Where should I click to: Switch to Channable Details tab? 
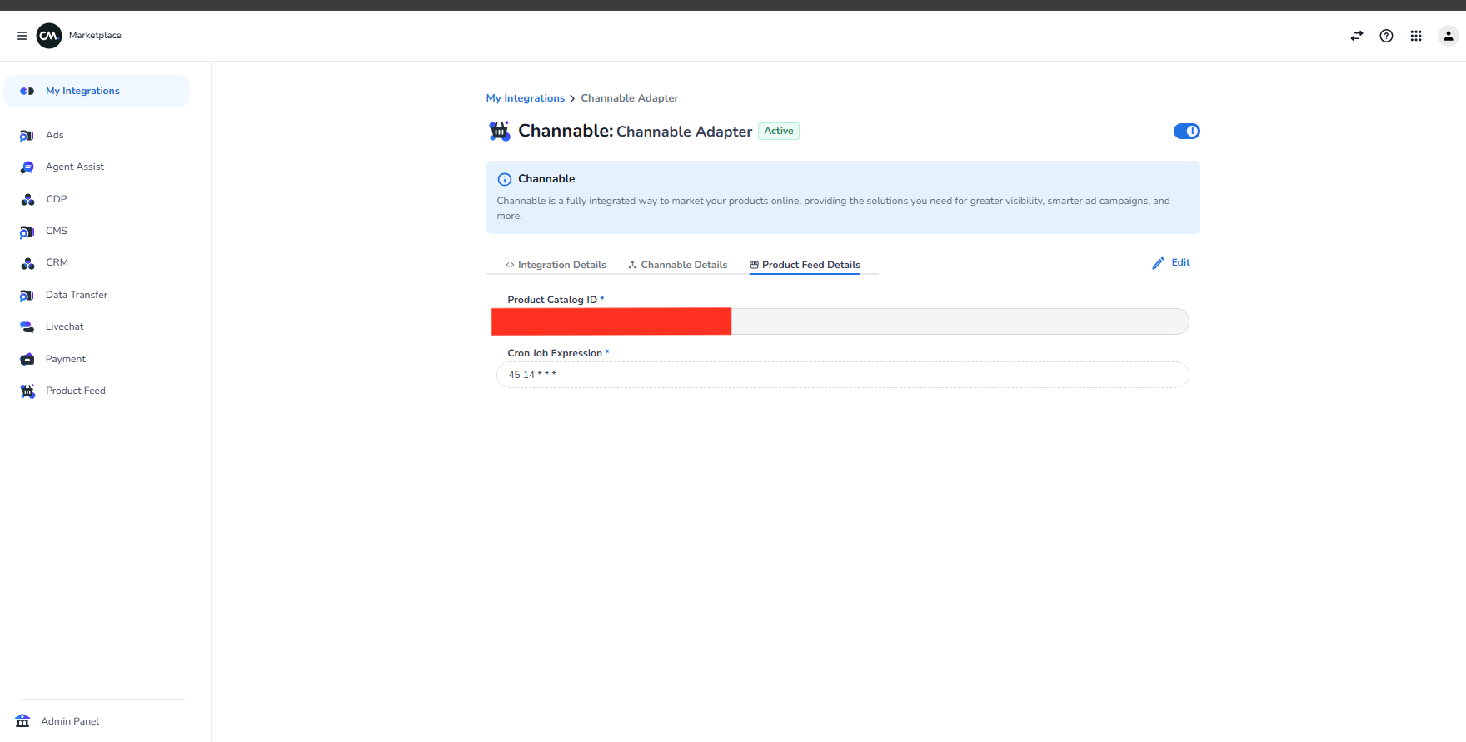677,265
